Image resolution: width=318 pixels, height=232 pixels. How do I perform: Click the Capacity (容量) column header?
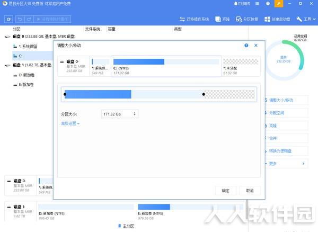[x=112, y=29]
